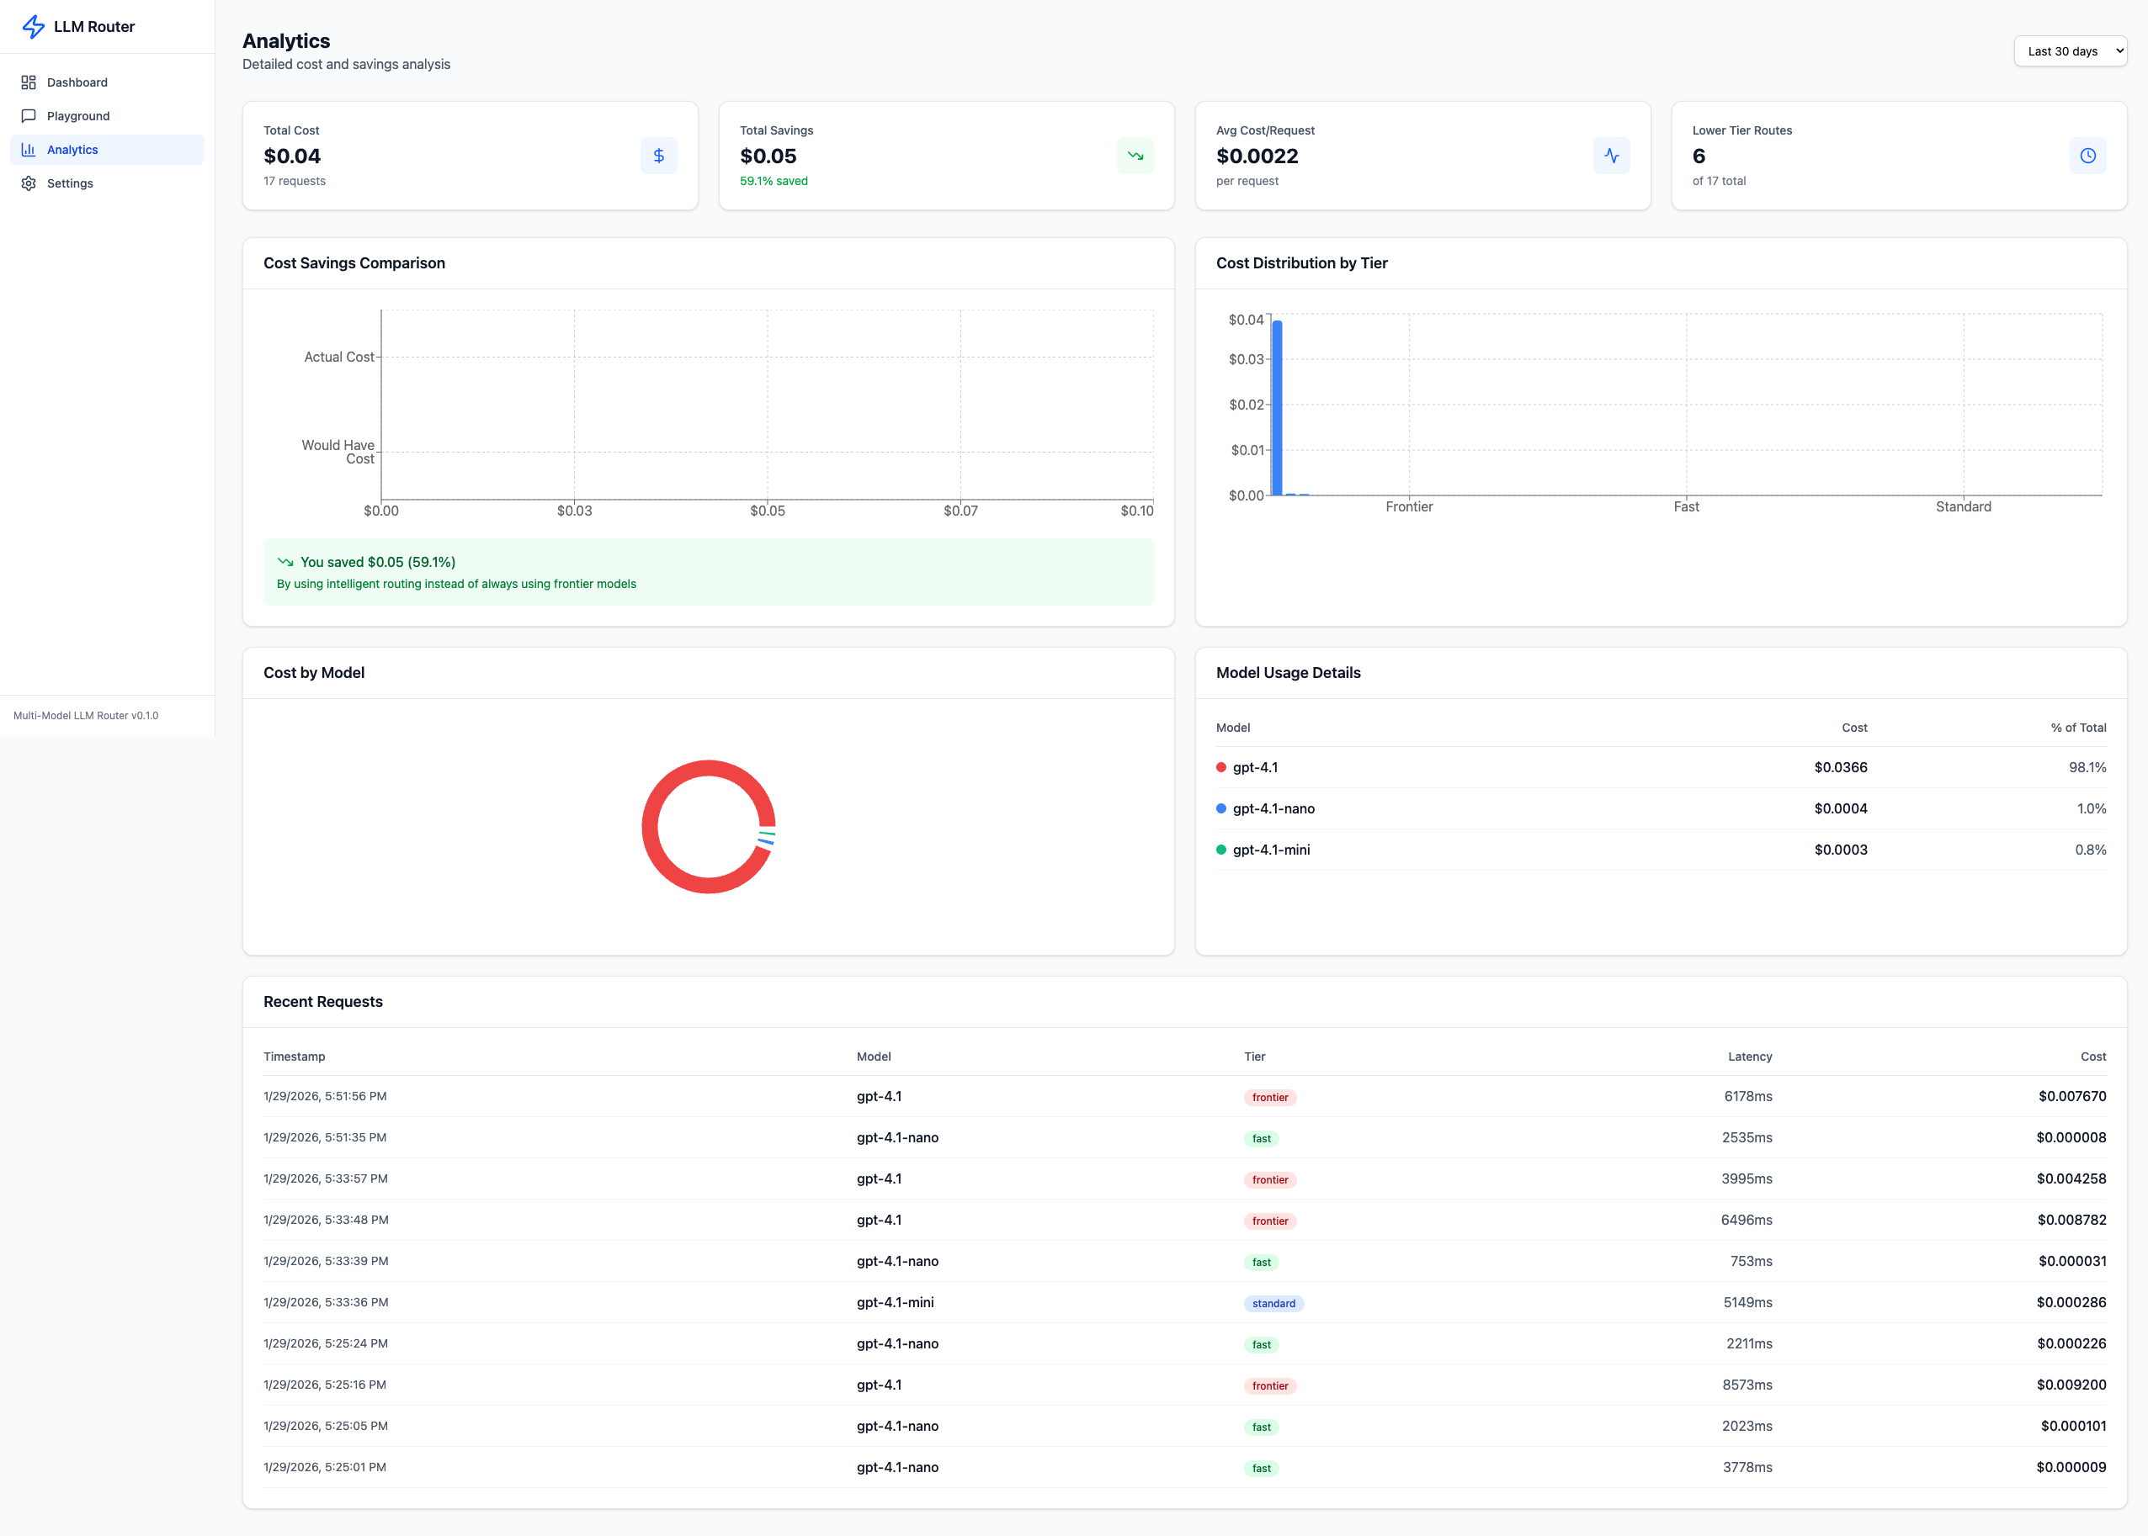Screen dimensions: 2148x1536
Task: Click the Analytics bar chart icon
Action: pyautogui.click(x=29, y=150)
